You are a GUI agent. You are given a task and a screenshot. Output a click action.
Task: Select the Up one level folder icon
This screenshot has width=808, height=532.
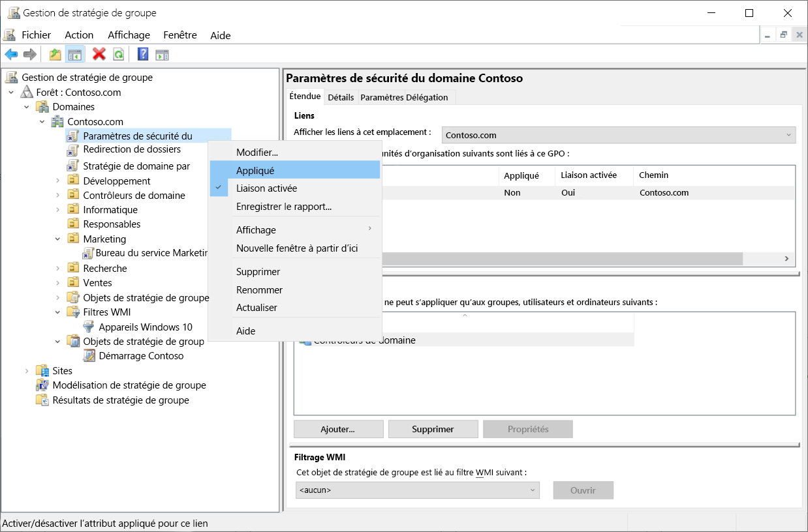(x=55, y=54)
